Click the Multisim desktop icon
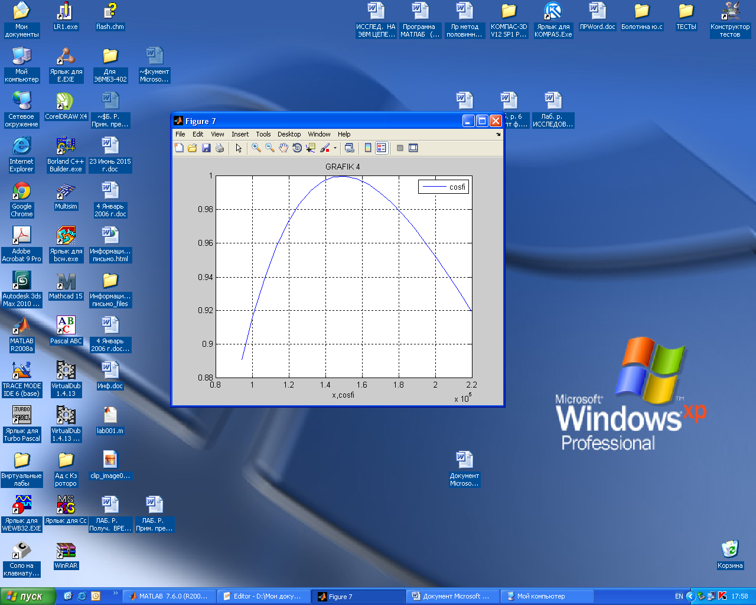 [66, 197]
